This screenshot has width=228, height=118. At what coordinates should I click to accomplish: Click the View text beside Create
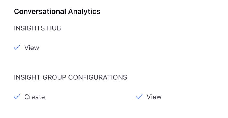(154, 97)
